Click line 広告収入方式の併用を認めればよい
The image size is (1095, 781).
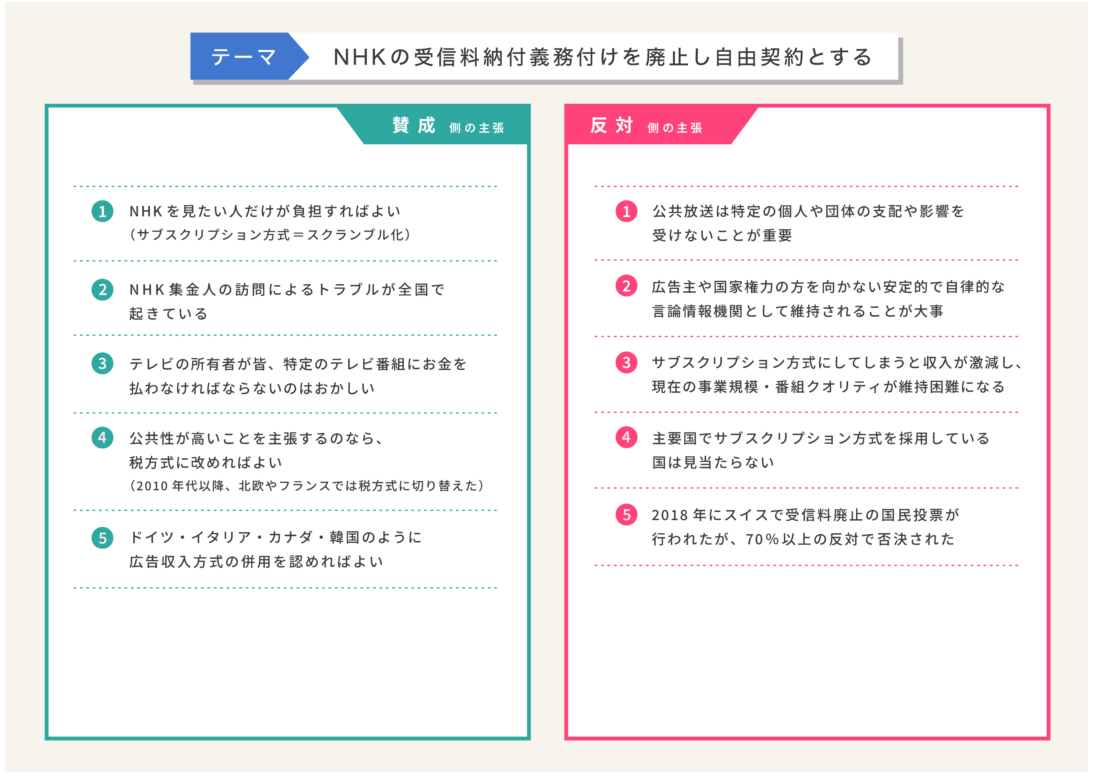256,562
